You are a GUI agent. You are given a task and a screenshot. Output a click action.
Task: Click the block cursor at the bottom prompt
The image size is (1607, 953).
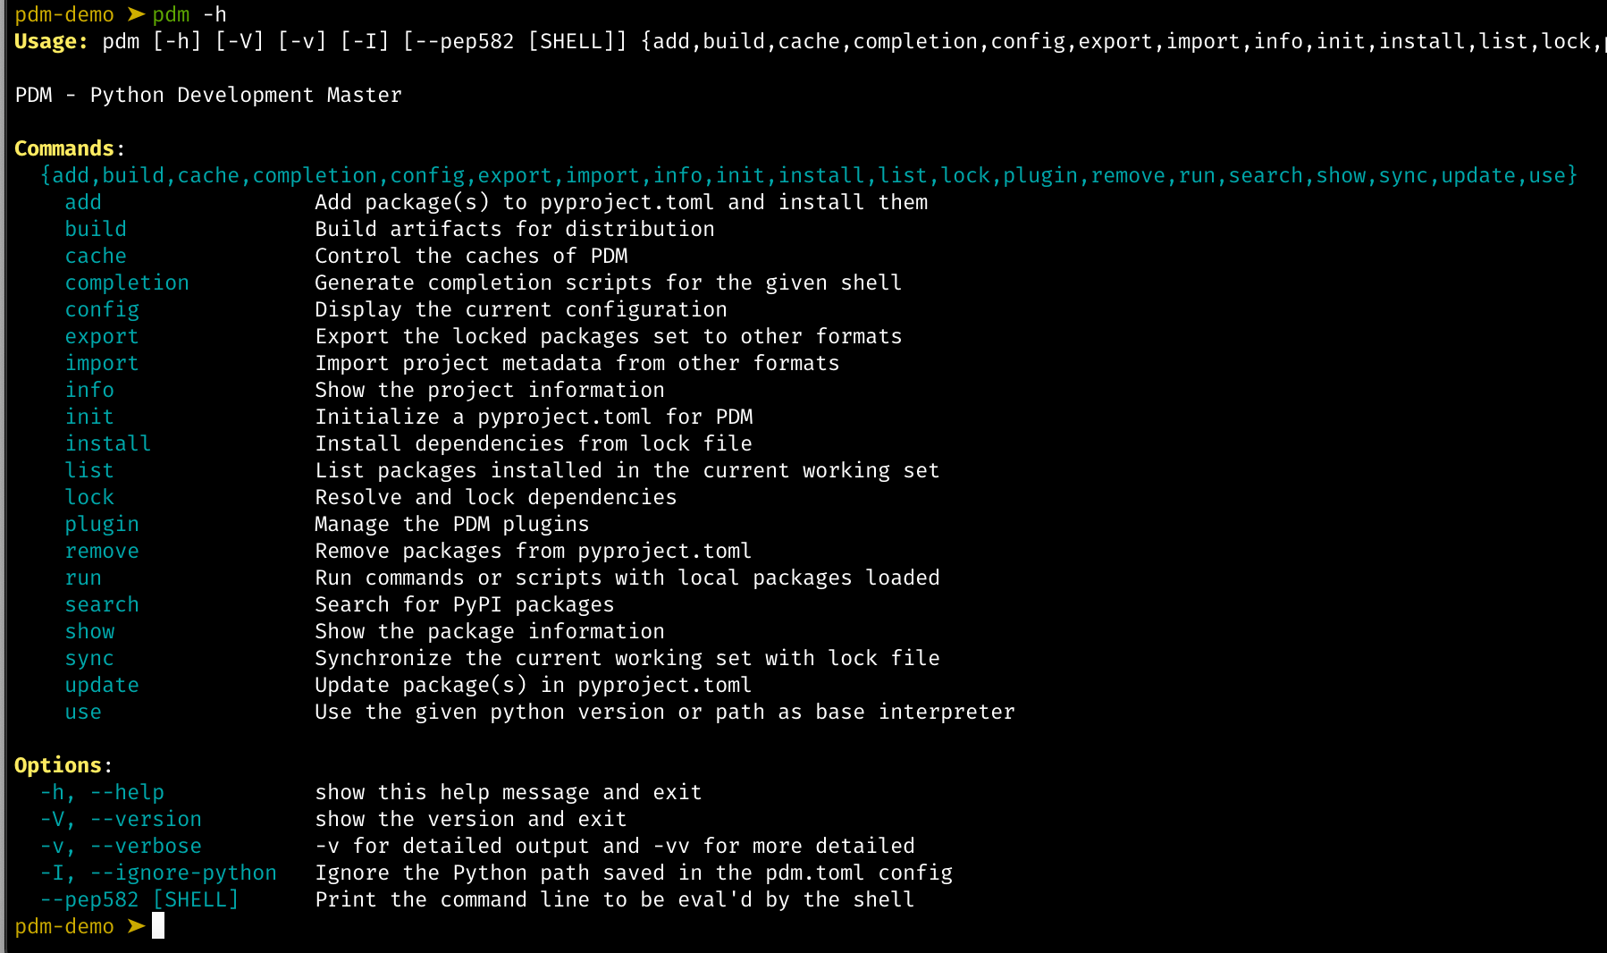[x=158, y=926]
